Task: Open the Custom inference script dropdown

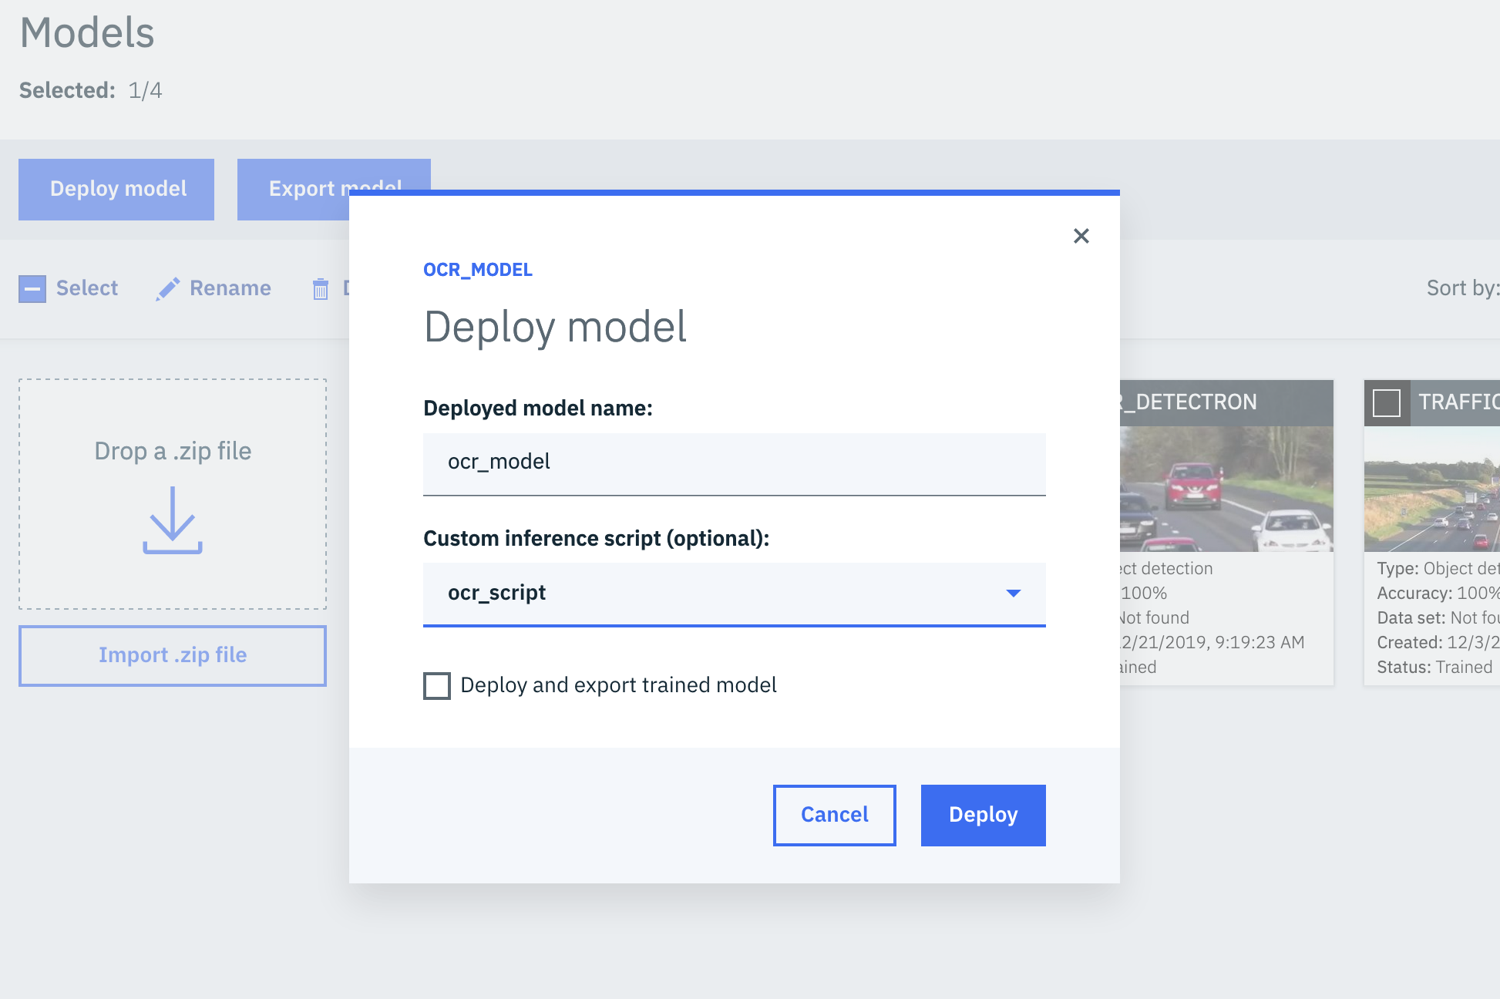Action: pyautogui.click(x=734, y=594)
